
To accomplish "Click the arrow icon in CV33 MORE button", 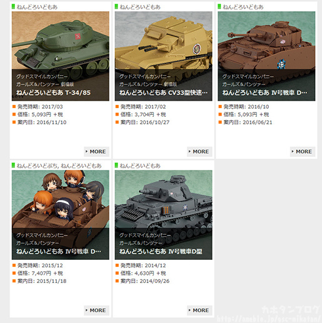I will [x=189, y=151].
